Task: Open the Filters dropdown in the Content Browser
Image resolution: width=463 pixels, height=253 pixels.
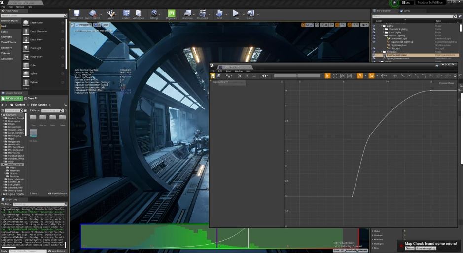Action: (34, 111)
